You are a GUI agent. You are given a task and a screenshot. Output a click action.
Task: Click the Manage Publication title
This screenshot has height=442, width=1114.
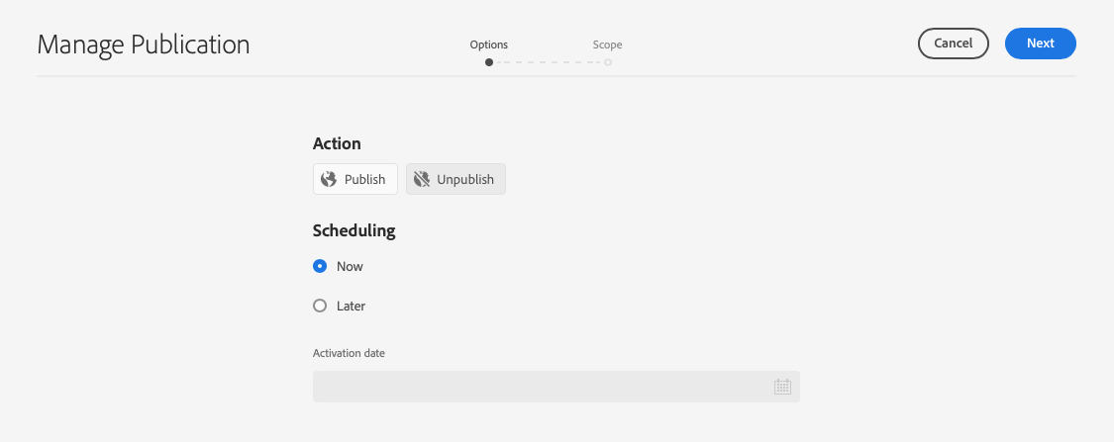click(144, 44)
